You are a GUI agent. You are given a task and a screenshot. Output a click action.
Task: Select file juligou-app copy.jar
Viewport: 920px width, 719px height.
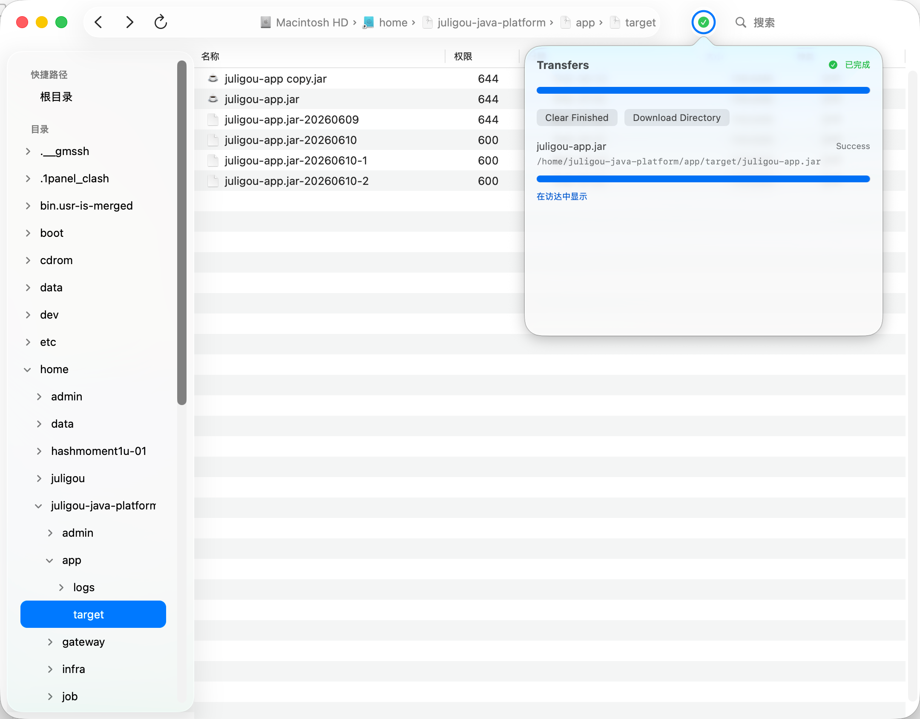275,79
